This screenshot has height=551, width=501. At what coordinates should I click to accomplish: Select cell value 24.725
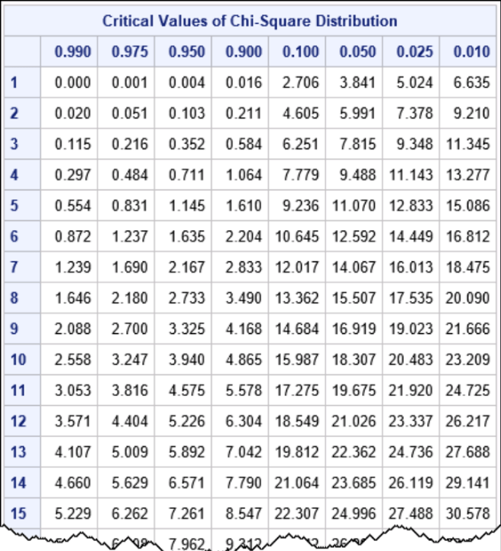pyautogui.click(x=467, y=391)
